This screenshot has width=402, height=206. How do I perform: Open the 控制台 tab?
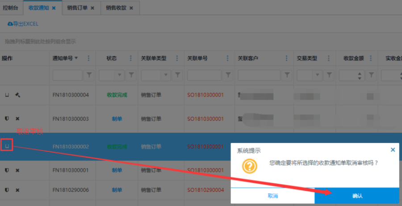point(11,8)
